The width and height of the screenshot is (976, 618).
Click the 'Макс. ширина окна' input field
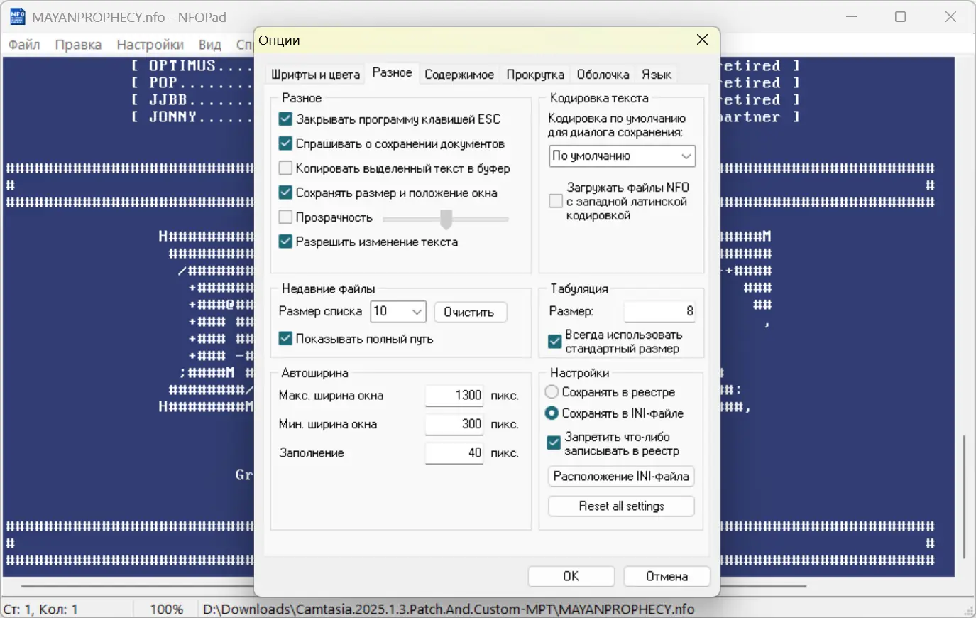(454, 395)
